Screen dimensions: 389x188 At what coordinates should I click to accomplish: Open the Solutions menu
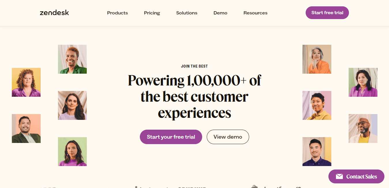coord(187,13)
